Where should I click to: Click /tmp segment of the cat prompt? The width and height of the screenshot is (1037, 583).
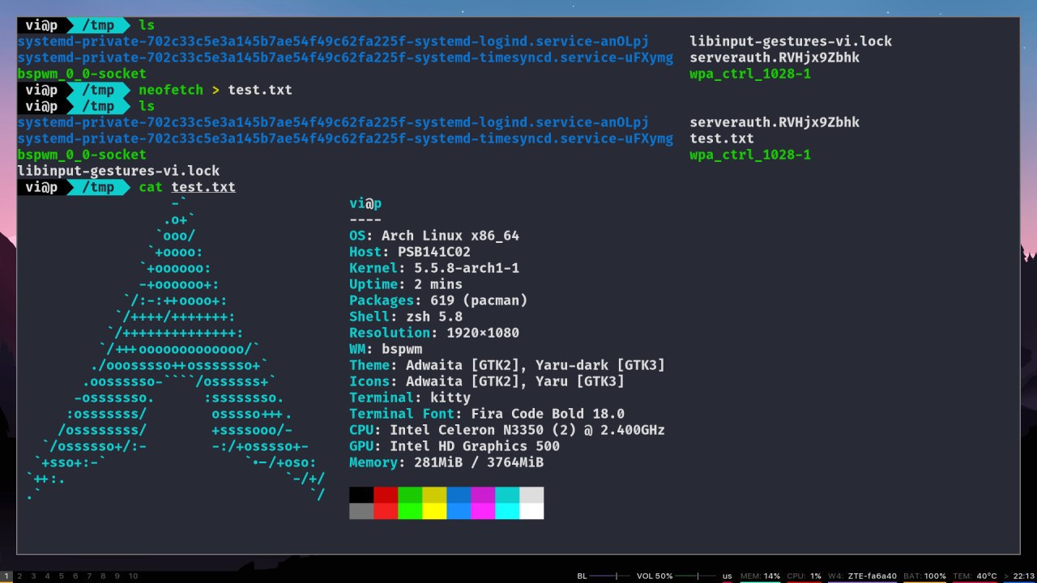coord(98,187)
